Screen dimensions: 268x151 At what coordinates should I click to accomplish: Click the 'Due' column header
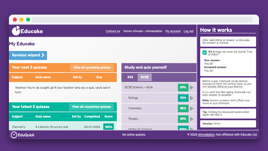tap(99, 77)
